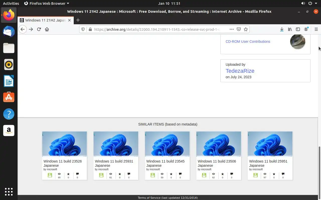Reload the current page
The image size is (321, 200).
coord(39,29)
